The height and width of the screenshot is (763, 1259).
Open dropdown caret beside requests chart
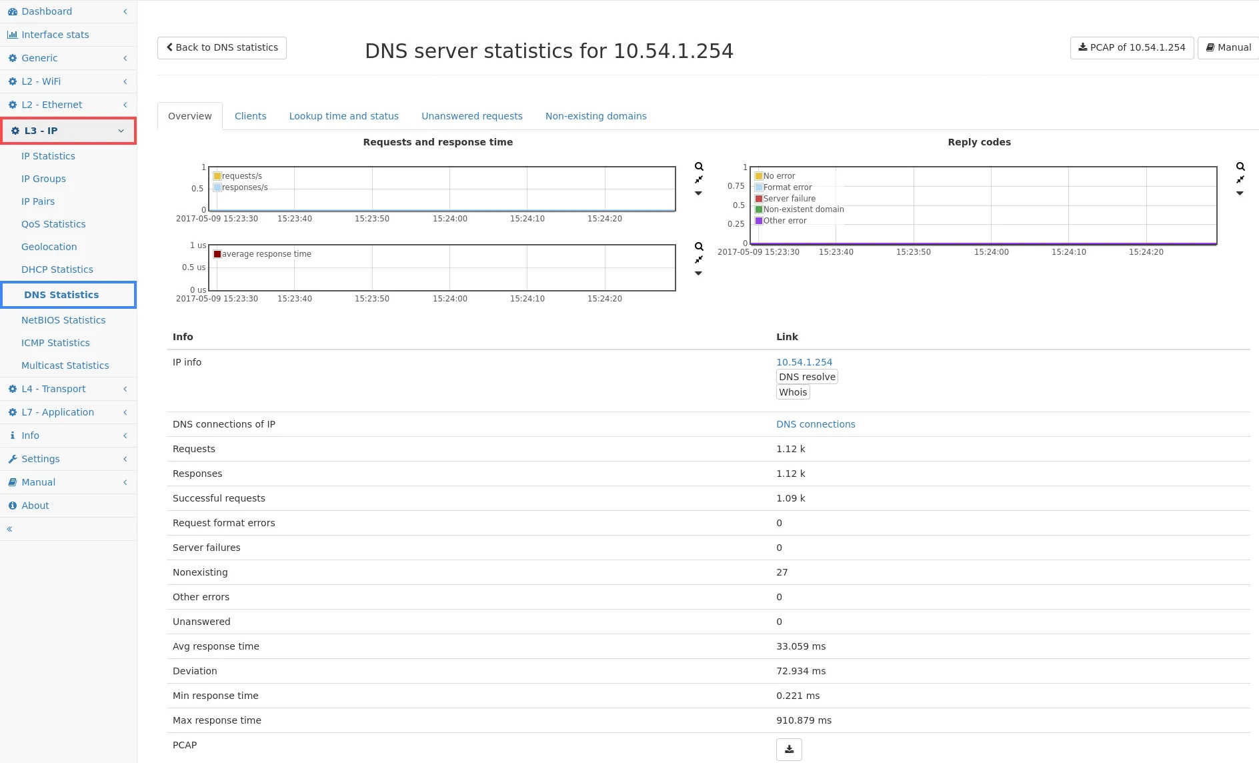[698, 193]
